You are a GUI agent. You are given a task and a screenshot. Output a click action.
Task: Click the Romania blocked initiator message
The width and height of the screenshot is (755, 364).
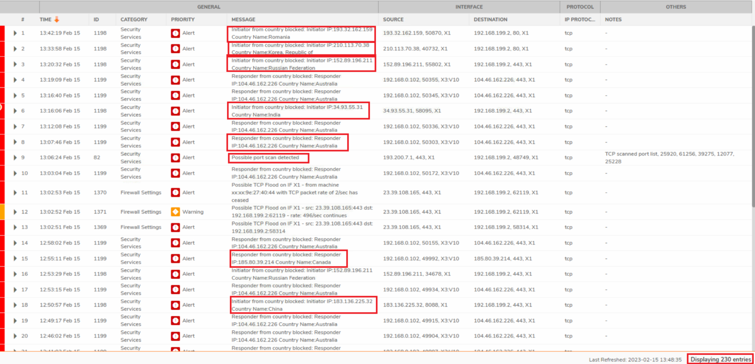pos(301,33)
